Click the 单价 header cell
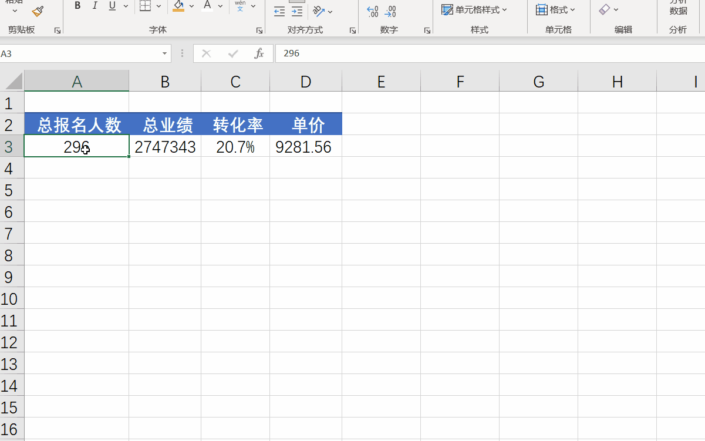The image size is (705, 441). [306, 124]
